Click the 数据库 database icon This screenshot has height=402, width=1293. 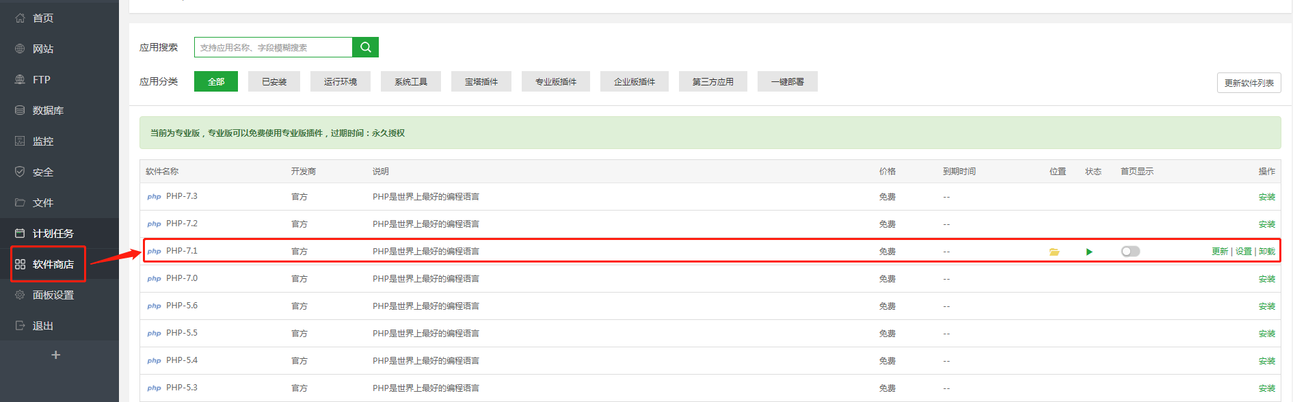20,110
